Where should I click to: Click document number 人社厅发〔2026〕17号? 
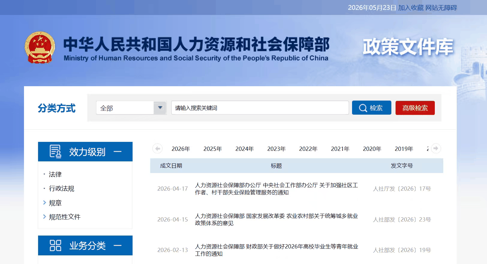click(402, 189)
